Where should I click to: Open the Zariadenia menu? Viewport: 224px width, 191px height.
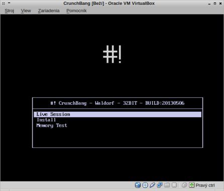(x=49, y=11)
